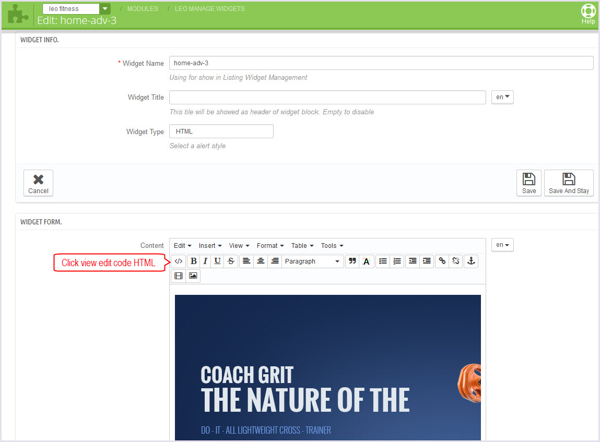
Task: Open the Format menu
Action: (270, 245)
